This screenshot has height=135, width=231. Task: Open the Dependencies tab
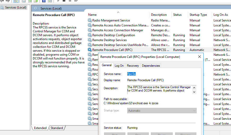tap(150, 66)
